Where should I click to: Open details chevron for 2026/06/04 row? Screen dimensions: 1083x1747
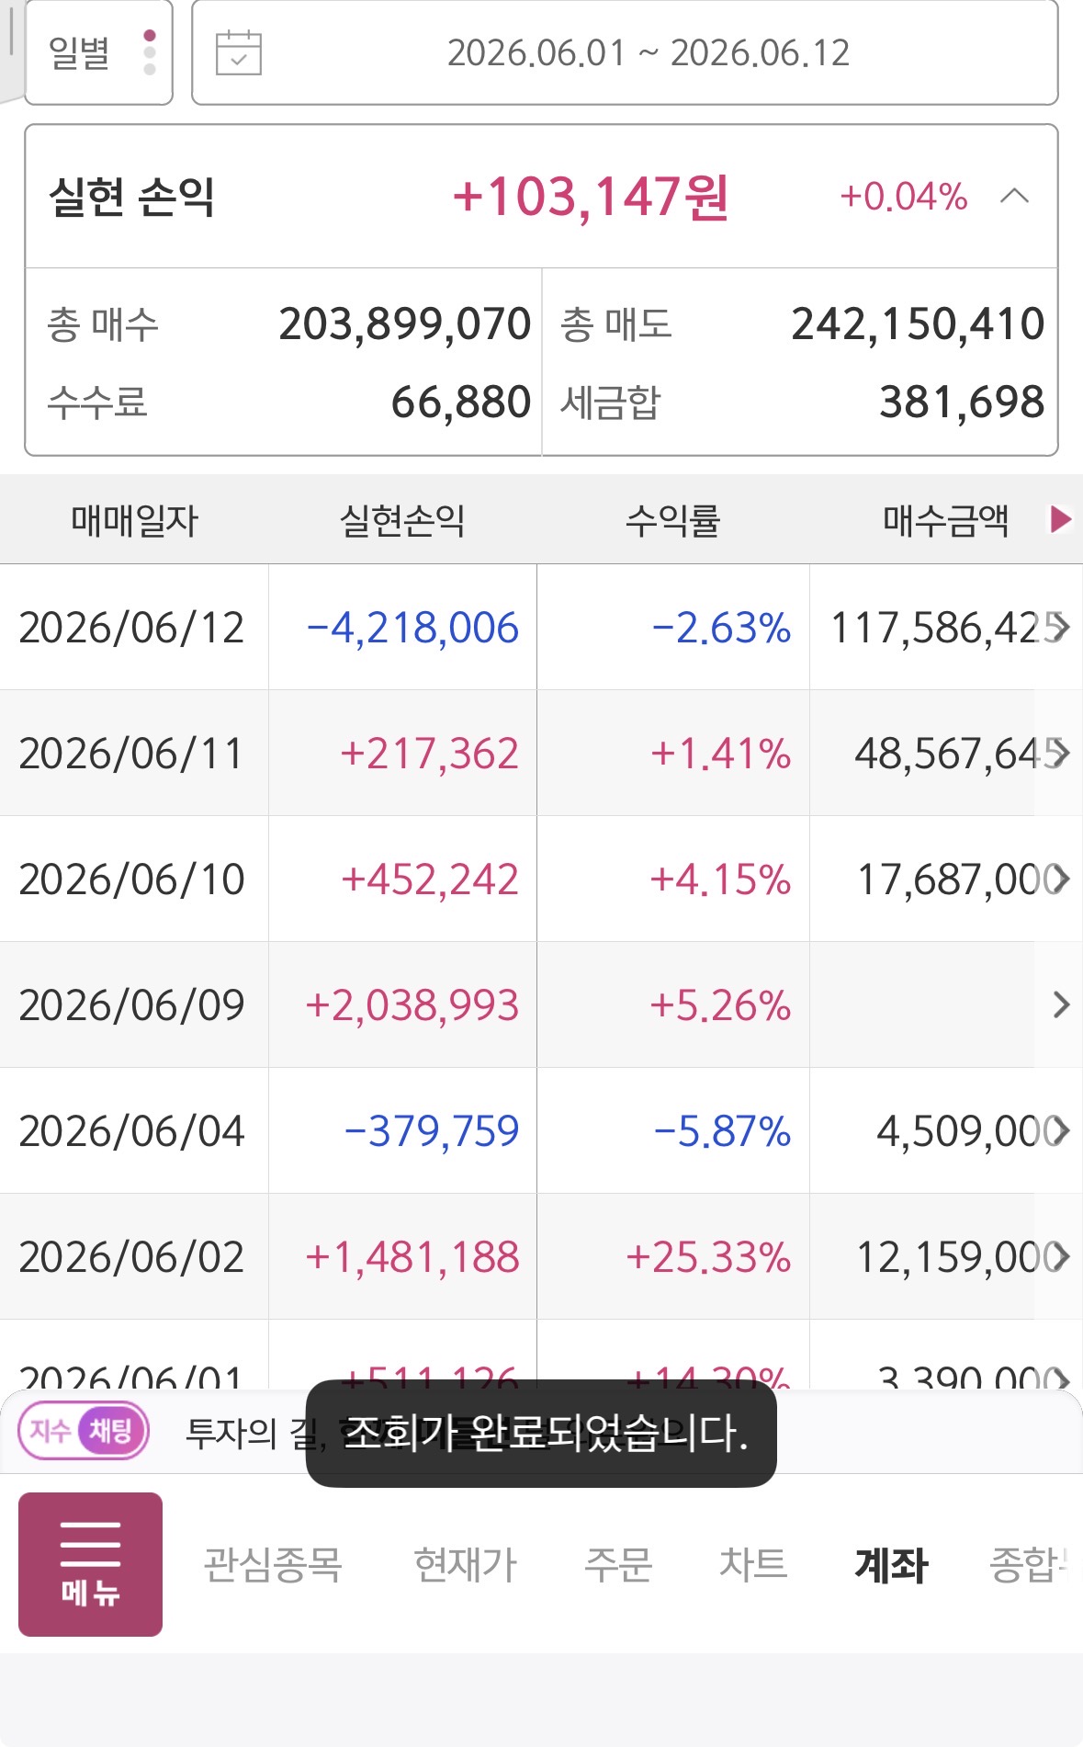[1061, 1130]
